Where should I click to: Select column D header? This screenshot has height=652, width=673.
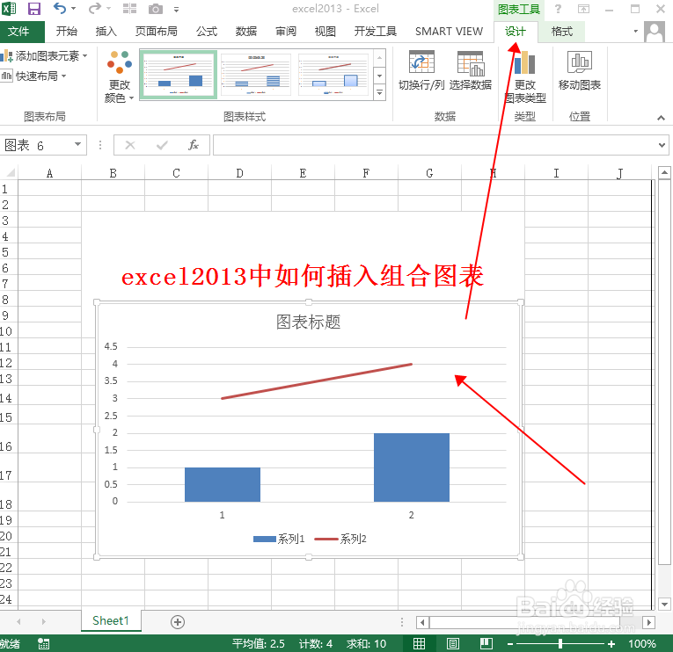pyautogui.click(x=239, y=173)
